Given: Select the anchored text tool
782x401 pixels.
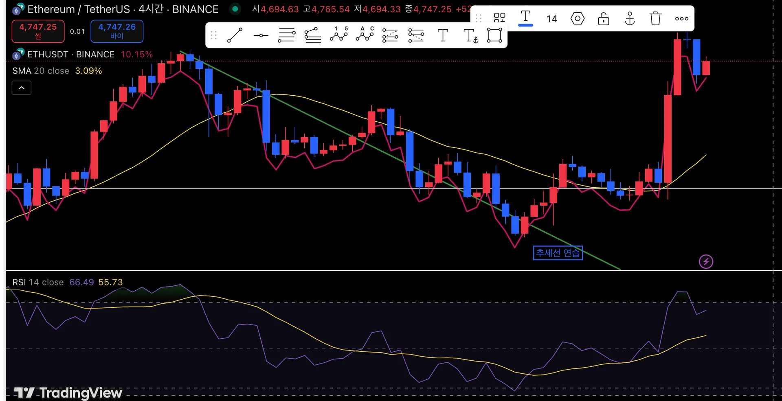Looking at the screenshot, I should [470, 36].
